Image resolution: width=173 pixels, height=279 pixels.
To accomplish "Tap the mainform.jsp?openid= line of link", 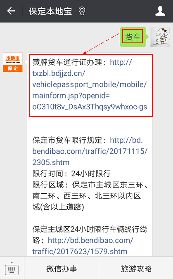I will (71, 96).
